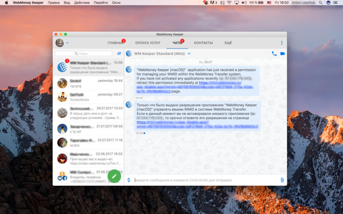Click the WebMoney globe icon in the chat header
The image size is (343, 214).
[x=129, y=53]
